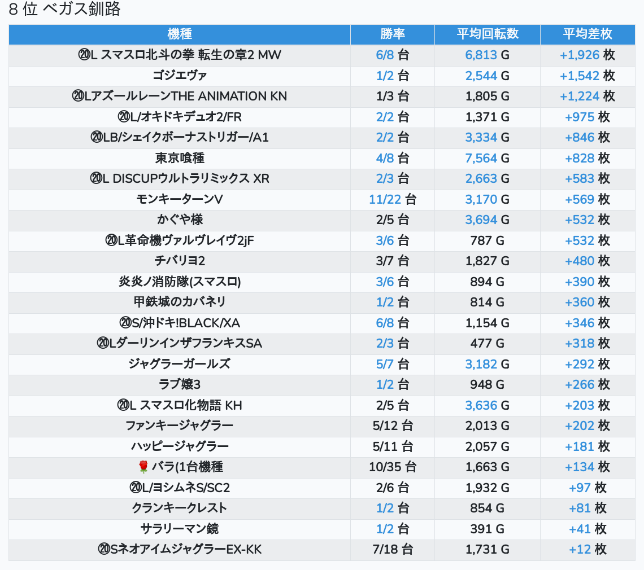Sort by the 機種 column header
The height and width of the screenshot is (570, 644).
click(x=180, y=34)
